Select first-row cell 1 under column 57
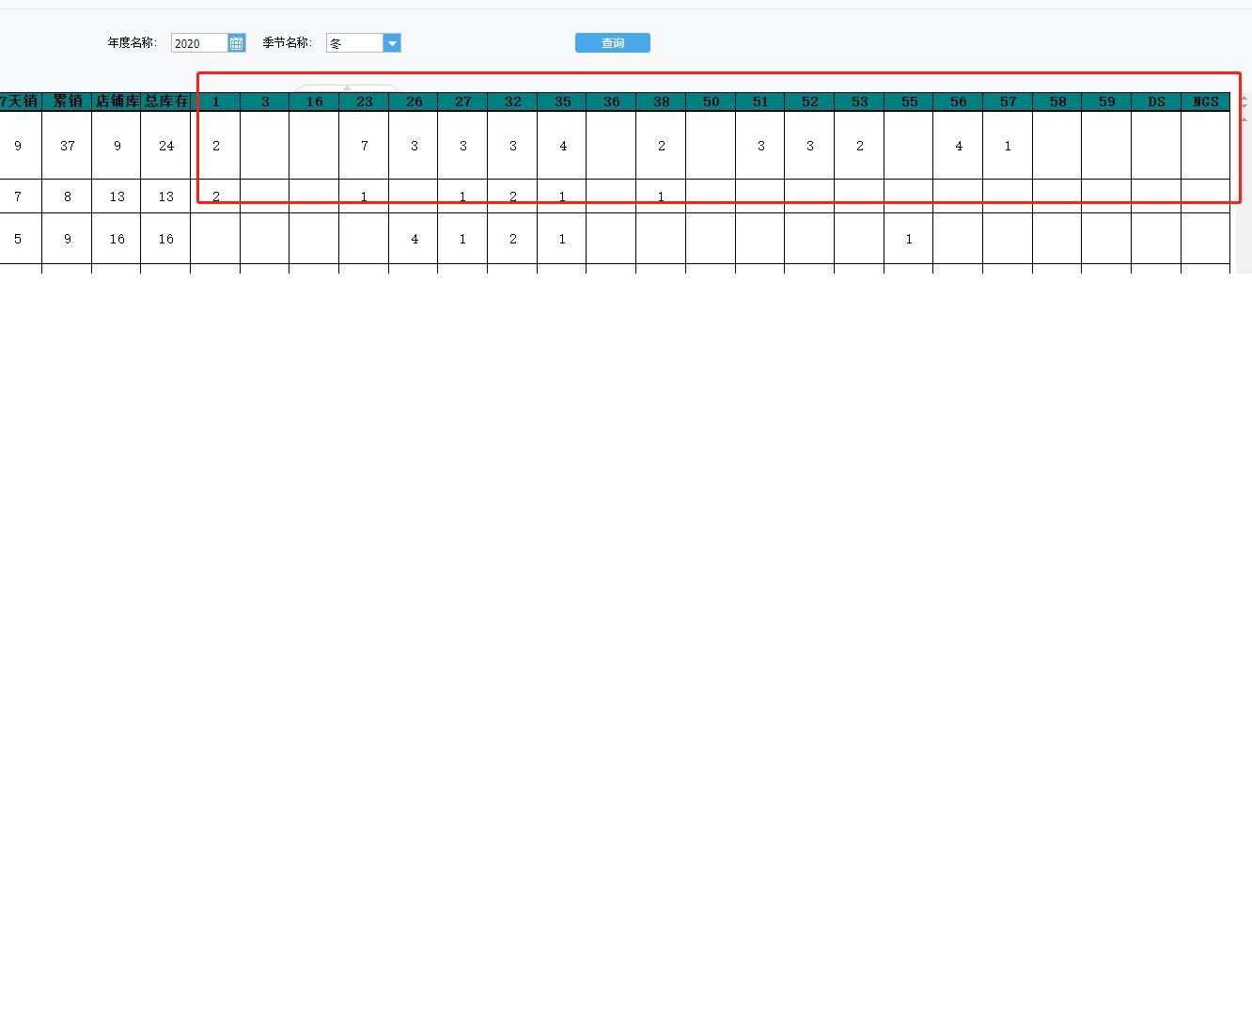 click(1008, 146)
